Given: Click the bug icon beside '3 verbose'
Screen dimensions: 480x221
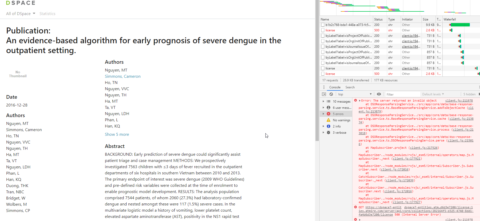Looking at the screenshot, I should click(x=328, y=133).
